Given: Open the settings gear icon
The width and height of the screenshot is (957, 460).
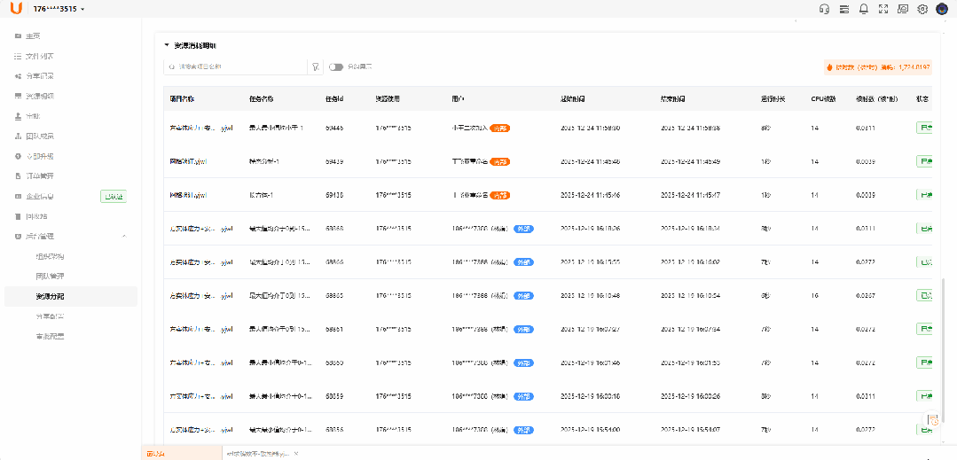Looking at the screenshot, I should pos(922,9).
